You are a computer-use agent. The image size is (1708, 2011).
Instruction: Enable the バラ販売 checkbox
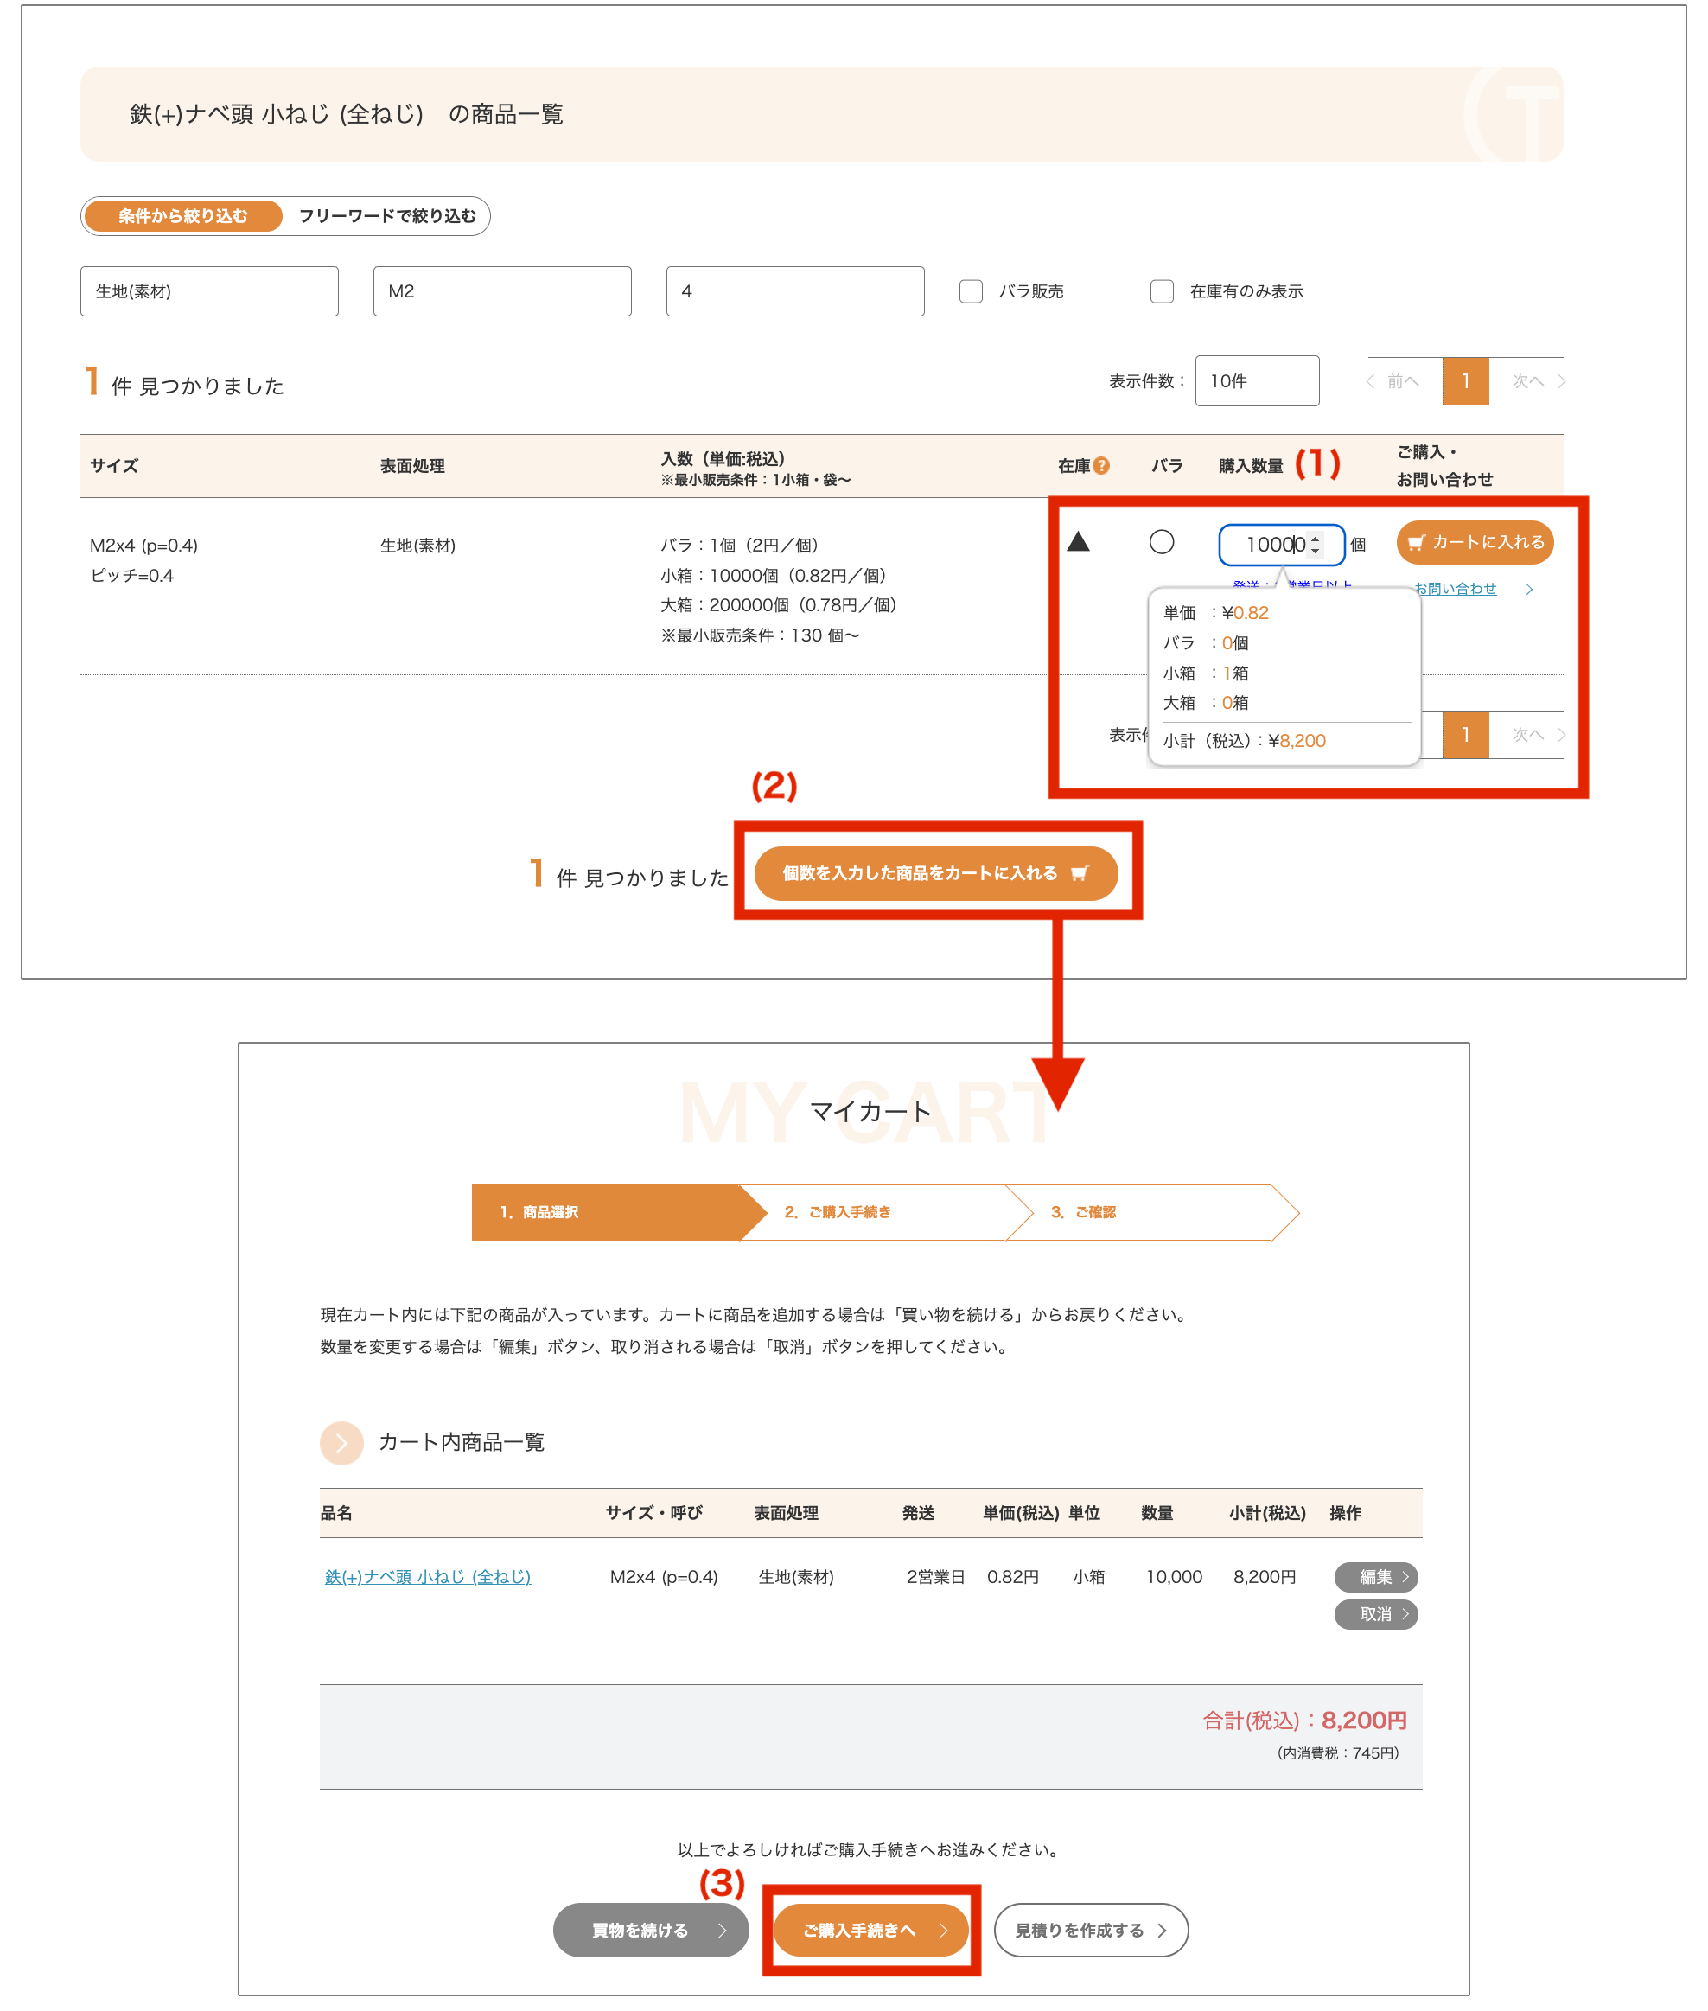point(972,291)
